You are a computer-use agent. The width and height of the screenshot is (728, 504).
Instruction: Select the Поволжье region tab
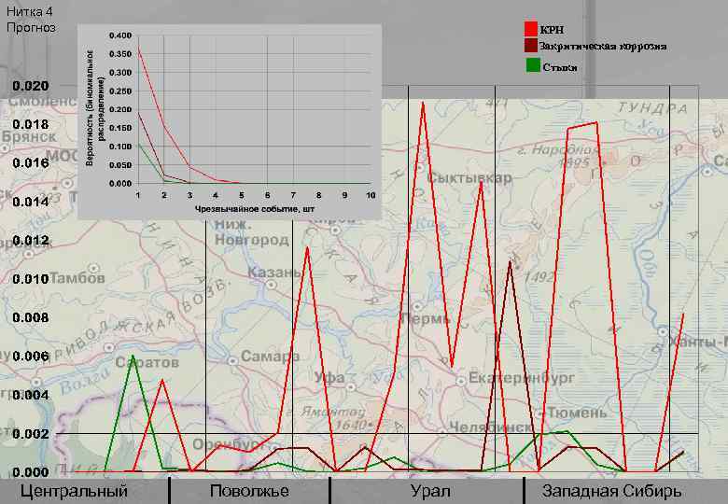pos(249,491)
